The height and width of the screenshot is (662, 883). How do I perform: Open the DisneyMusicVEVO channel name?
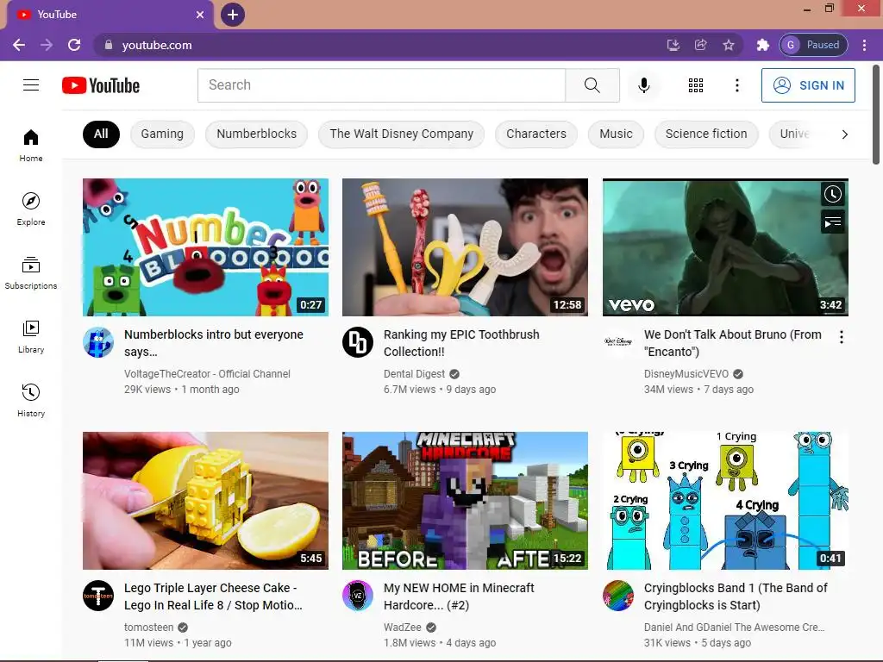(x=686, y=374)
